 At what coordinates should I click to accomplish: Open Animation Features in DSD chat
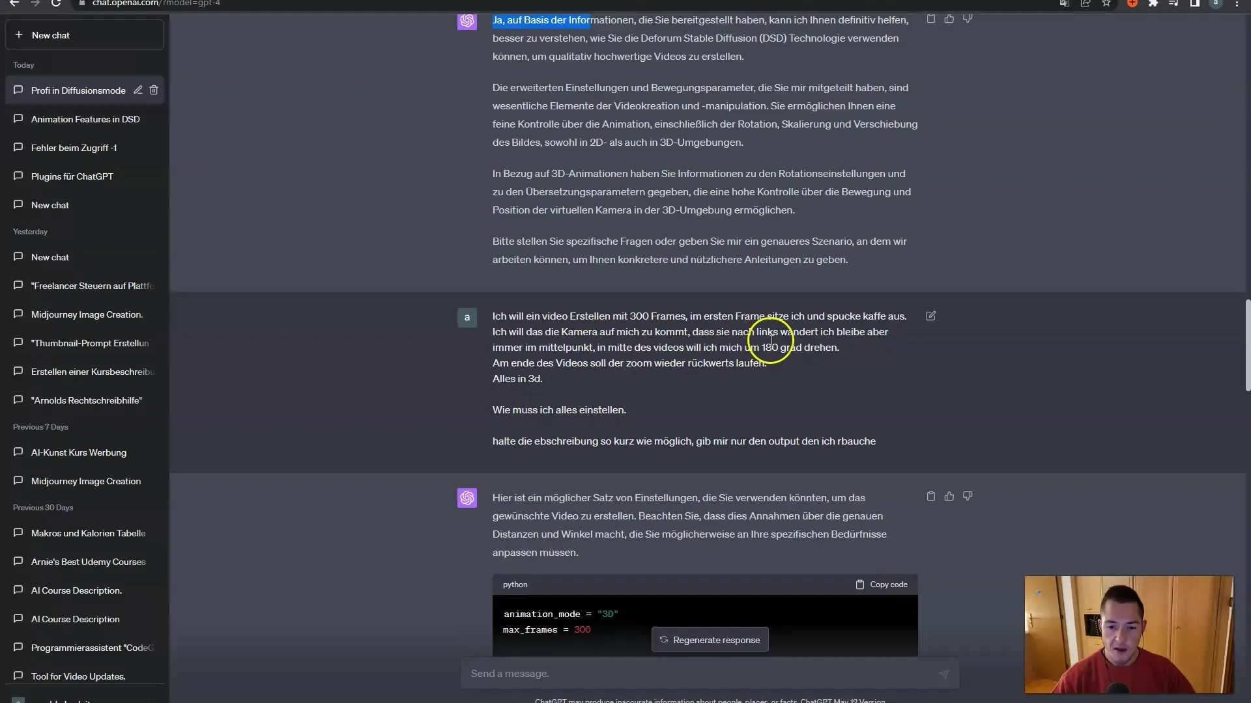coord(85,119)
